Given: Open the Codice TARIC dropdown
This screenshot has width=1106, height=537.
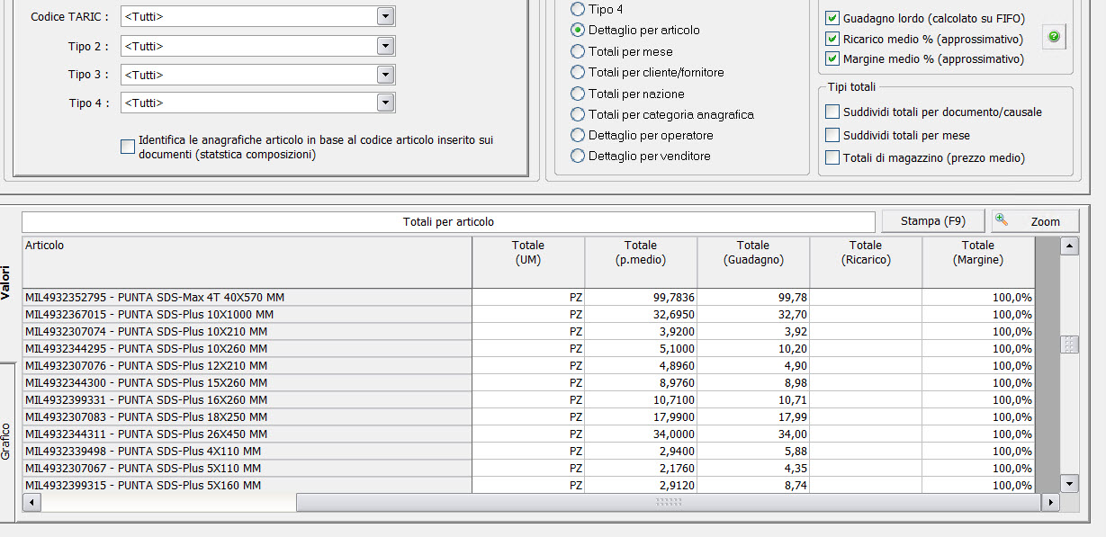Looking at the screenshot, I should (x=385, y=17).
